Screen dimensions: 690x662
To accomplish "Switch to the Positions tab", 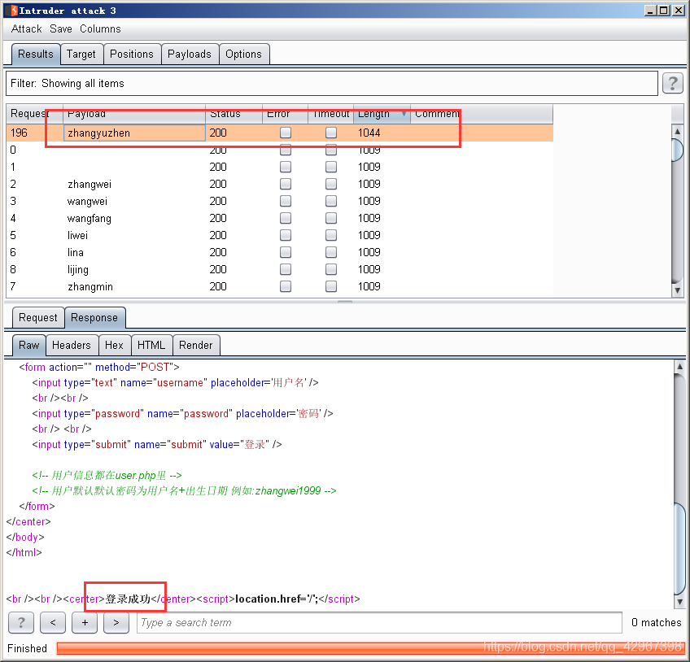I will coord(132,54).
